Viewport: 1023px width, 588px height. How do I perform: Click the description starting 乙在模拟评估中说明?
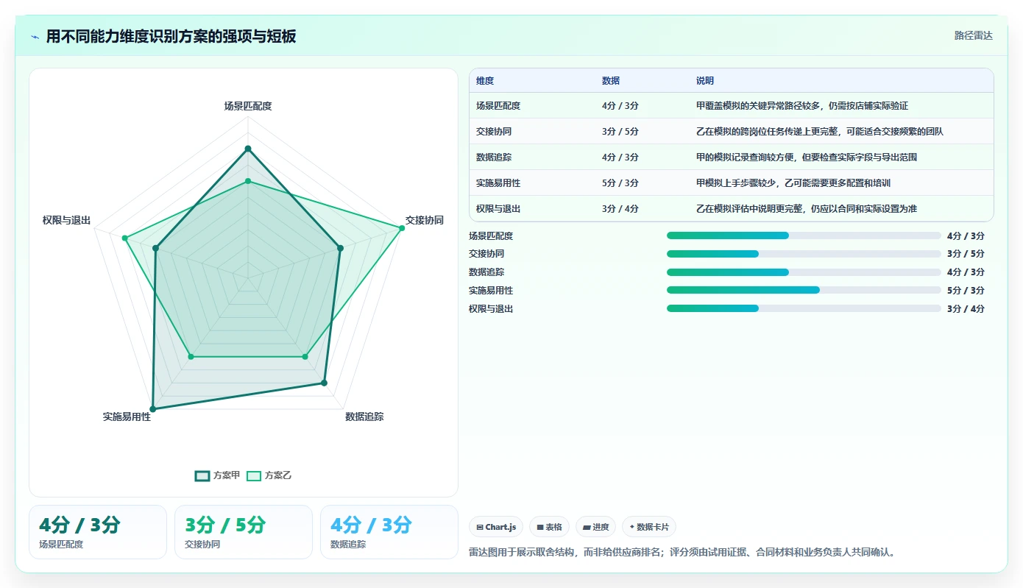807,209
